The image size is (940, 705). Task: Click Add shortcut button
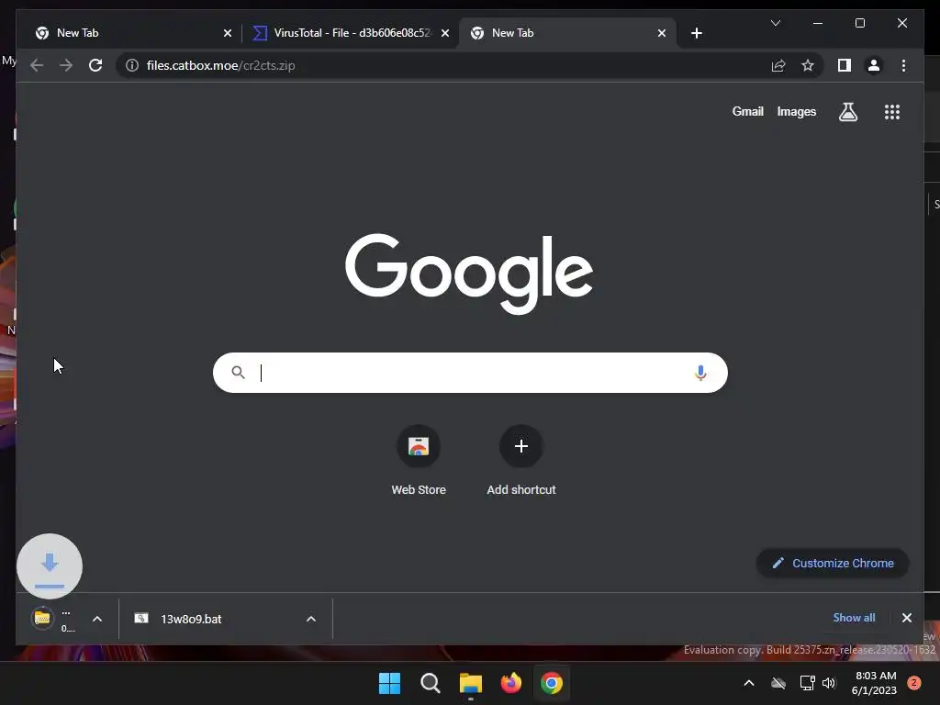(x=521, y=461)
